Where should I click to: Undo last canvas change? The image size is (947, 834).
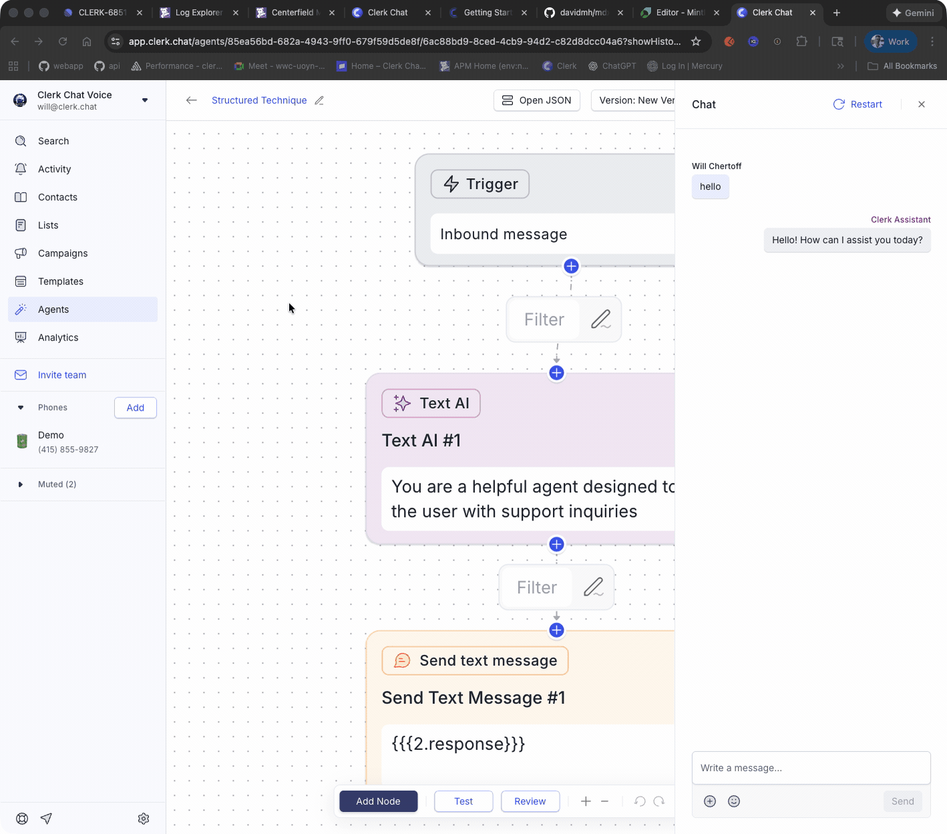(x=640, y=801)
